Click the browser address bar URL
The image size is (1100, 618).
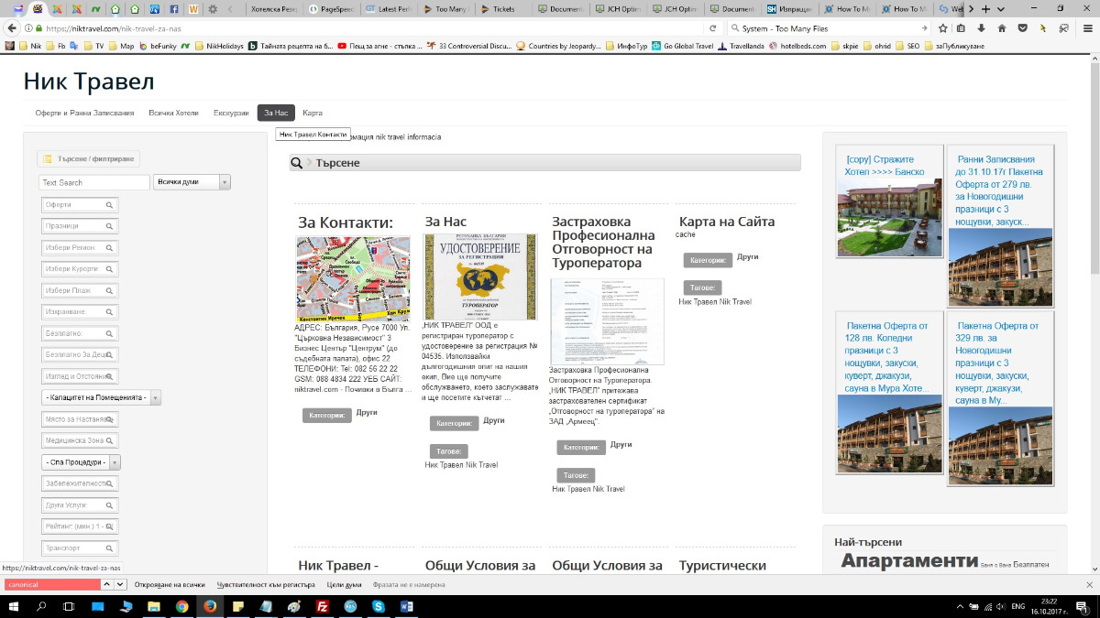click(x=113, y=28)
